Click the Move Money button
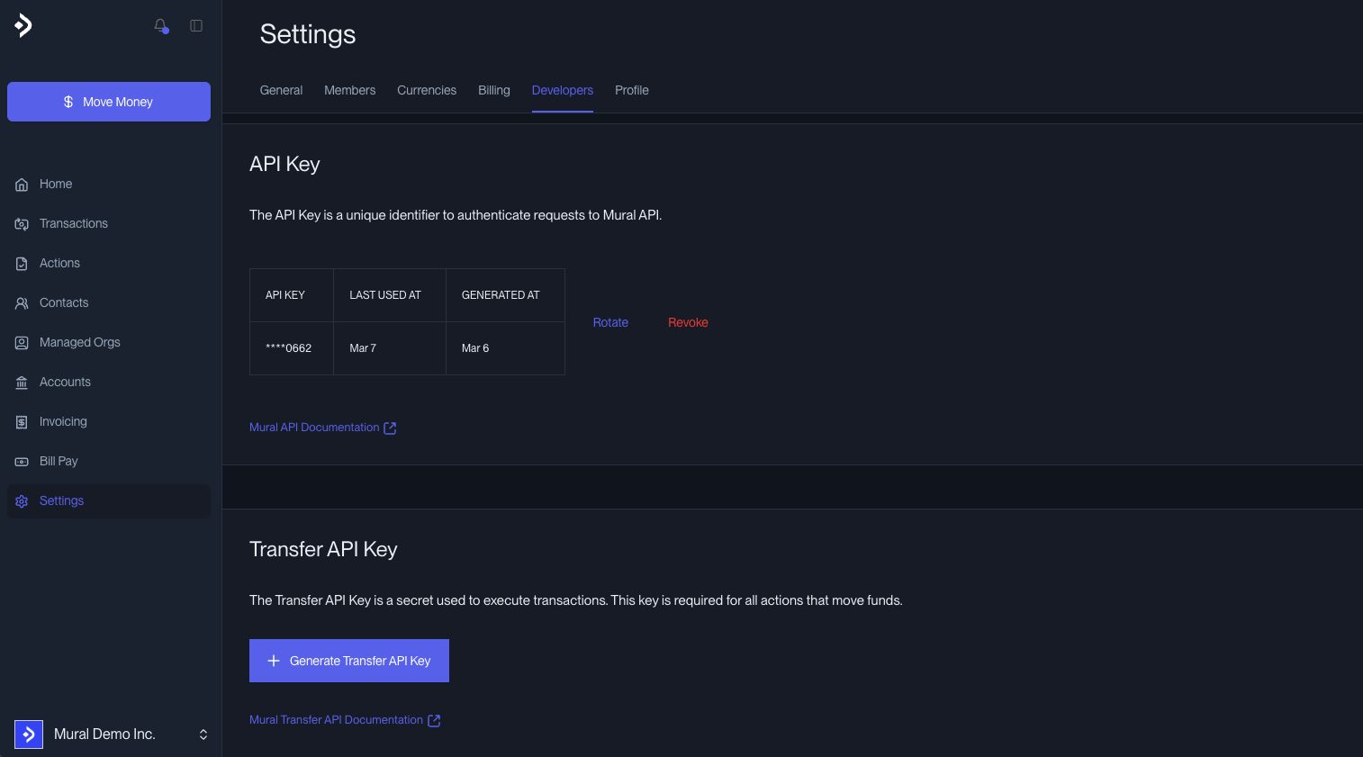 [x=109, y=102]
